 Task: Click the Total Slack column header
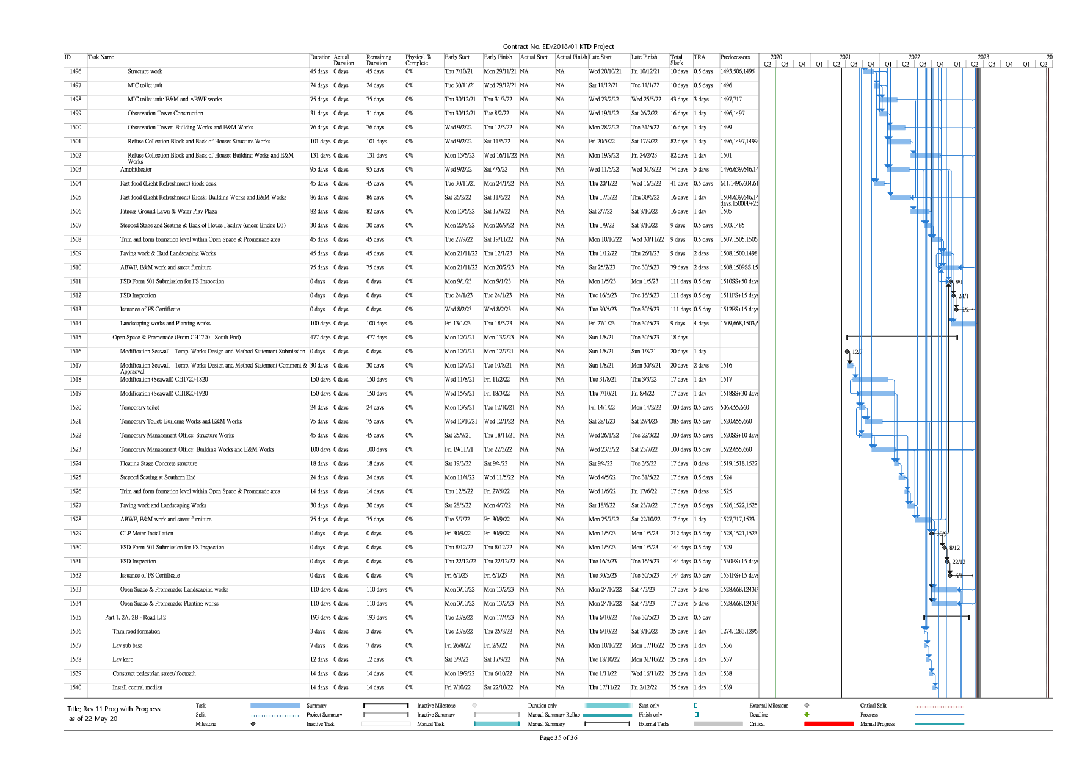point(677,60)
